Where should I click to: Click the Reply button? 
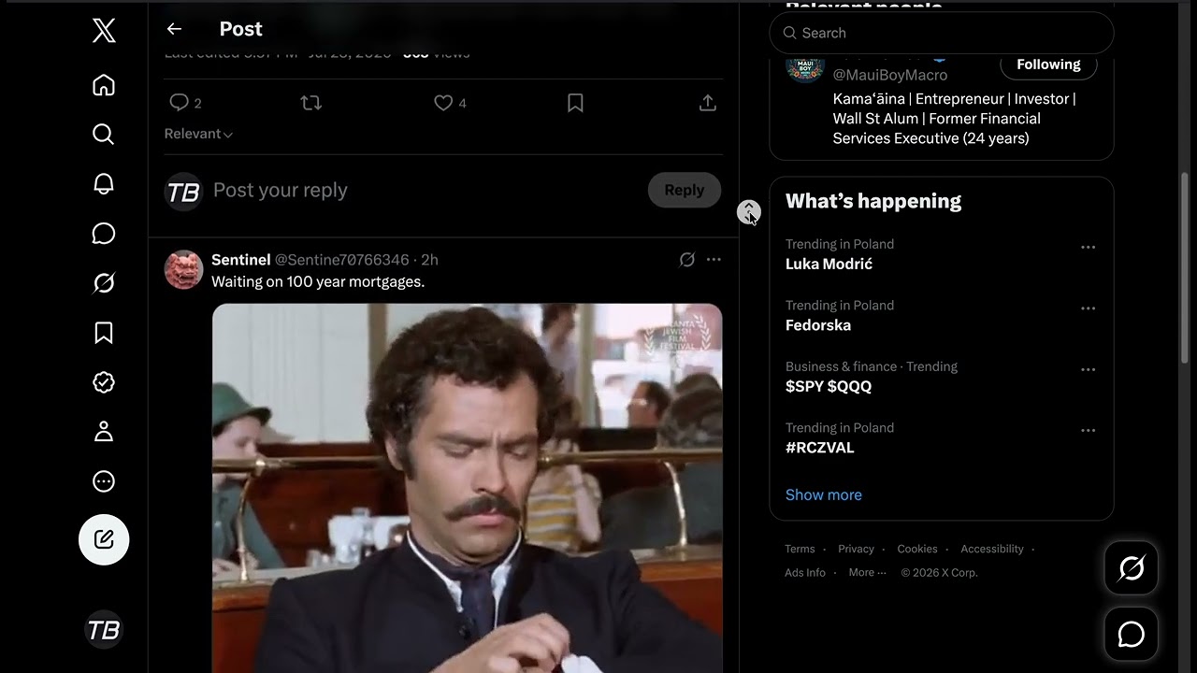point(685,190)
